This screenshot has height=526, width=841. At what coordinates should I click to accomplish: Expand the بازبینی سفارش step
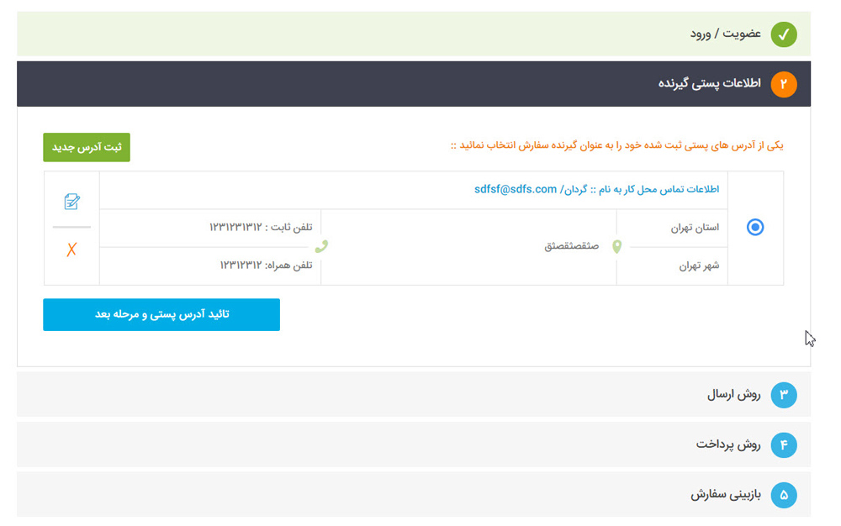click(414, 495)
